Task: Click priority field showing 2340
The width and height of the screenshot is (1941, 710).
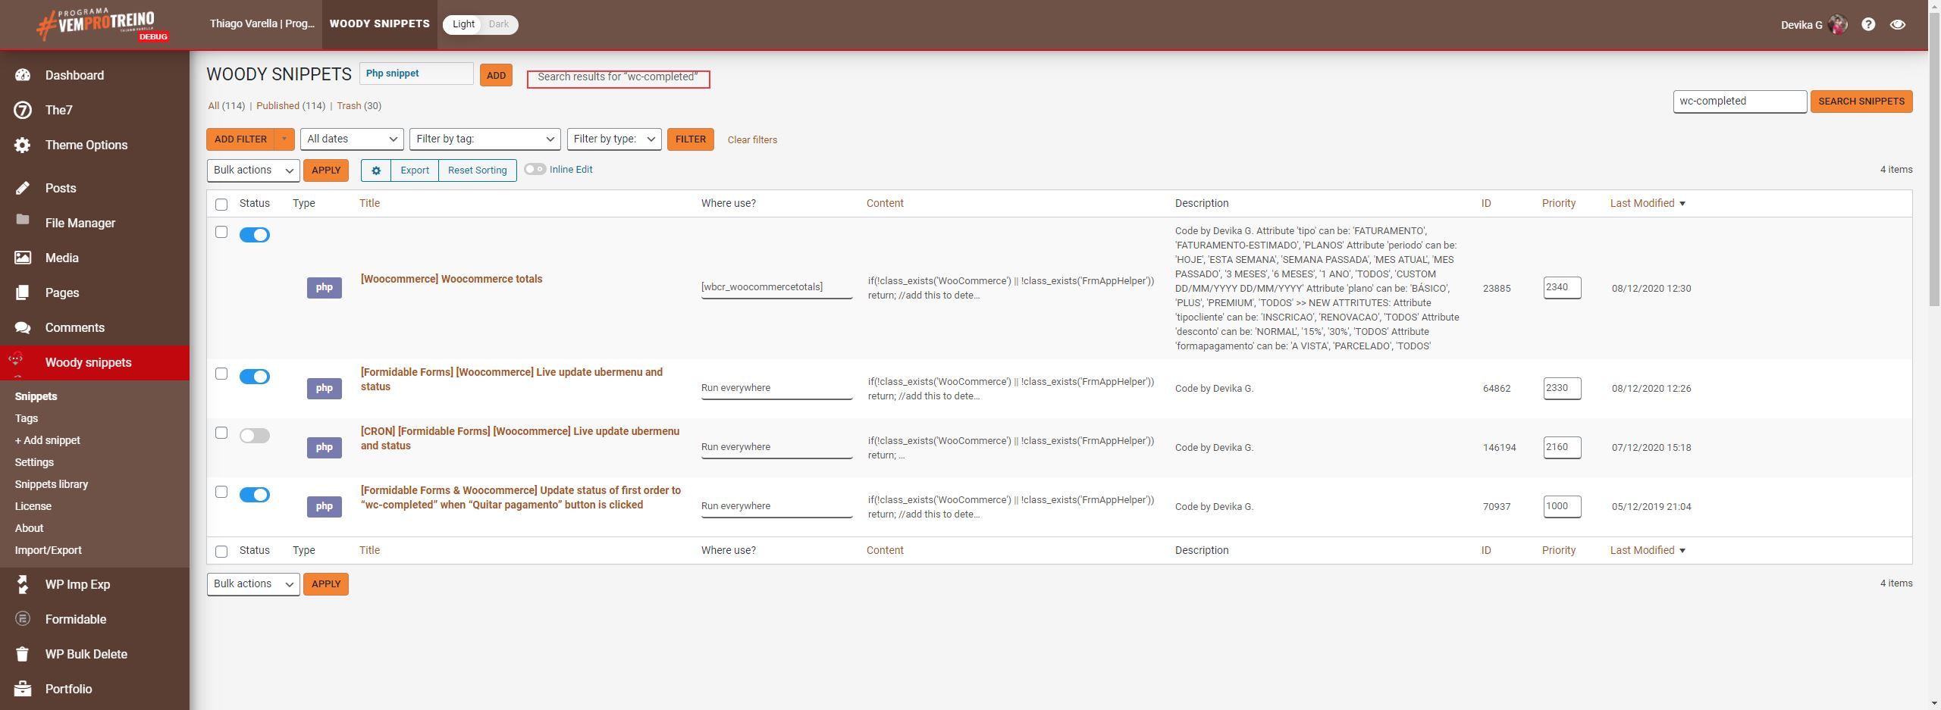Action: click(x=1562, y=288)
